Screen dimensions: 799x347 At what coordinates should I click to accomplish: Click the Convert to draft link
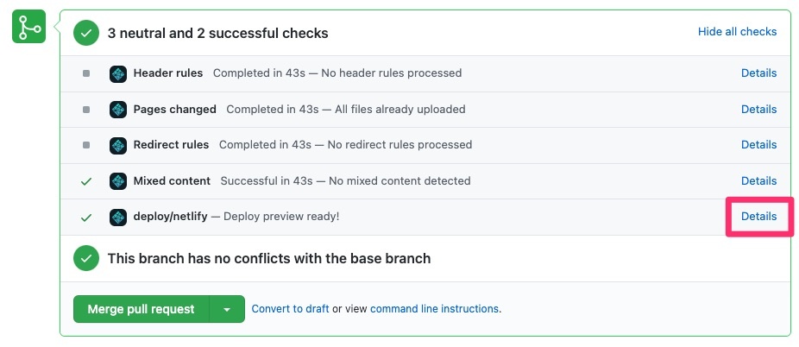pos(291,309)
